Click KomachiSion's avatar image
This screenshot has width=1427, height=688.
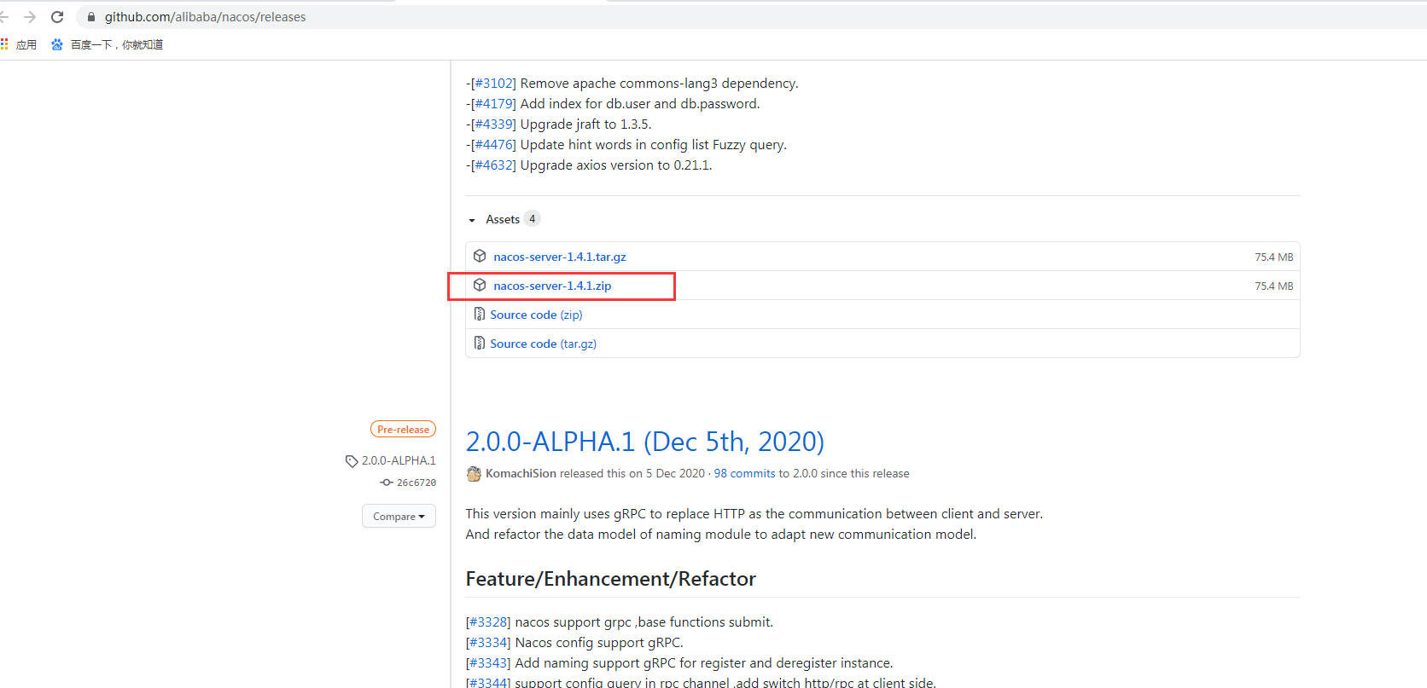474,473
